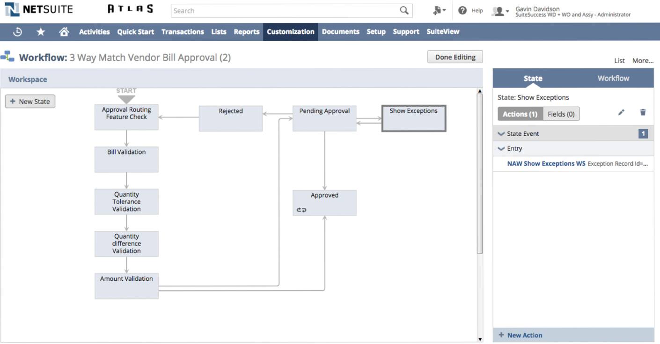
Task: Show the Fields (0) tab
Action: coord(561,114)
